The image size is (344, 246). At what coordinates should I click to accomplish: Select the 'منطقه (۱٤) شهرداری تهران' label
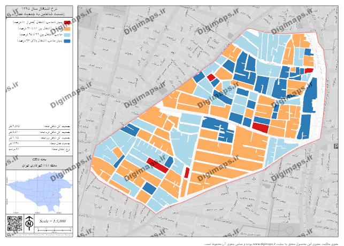pyautogui.click(x=39, y=165)
